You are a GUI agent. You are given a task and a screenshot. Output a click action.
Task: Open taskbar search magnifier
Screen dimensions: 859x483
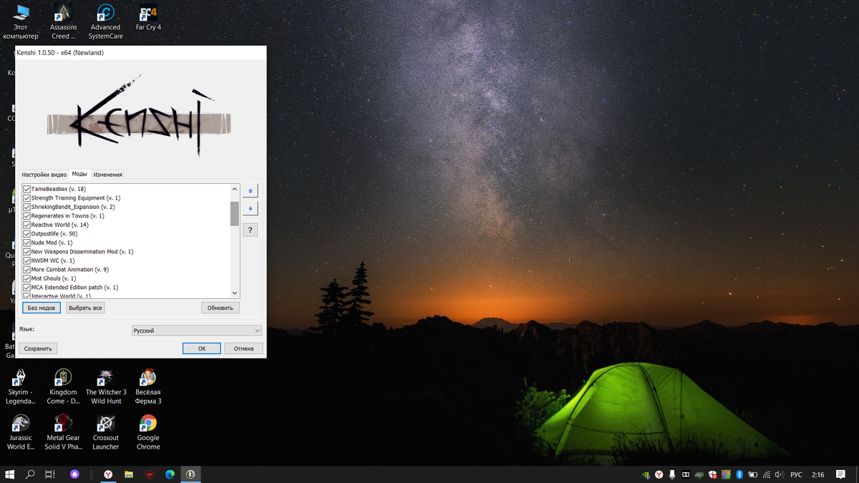(x=30, y=474)
